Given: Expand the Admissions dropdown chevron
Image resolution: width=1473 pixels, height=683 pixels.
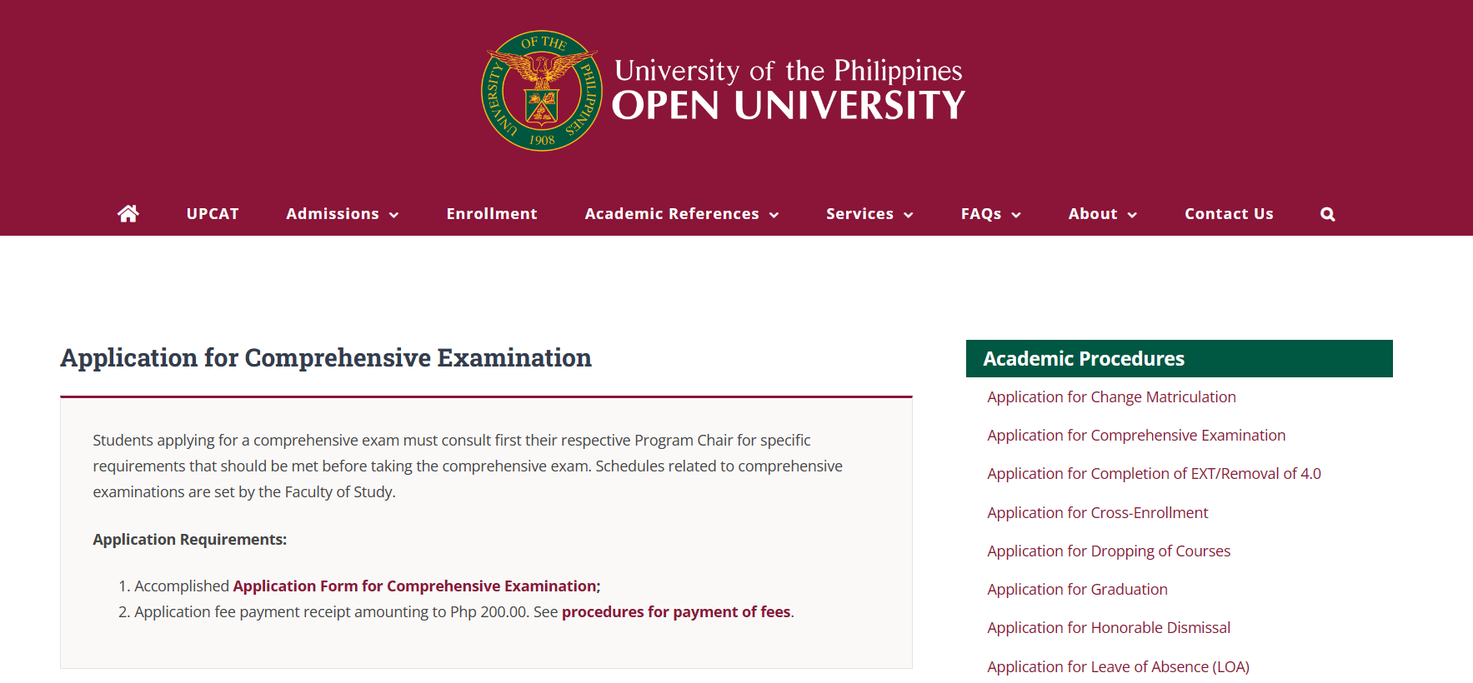Looking at the screenshot, I should pos(394,215).
